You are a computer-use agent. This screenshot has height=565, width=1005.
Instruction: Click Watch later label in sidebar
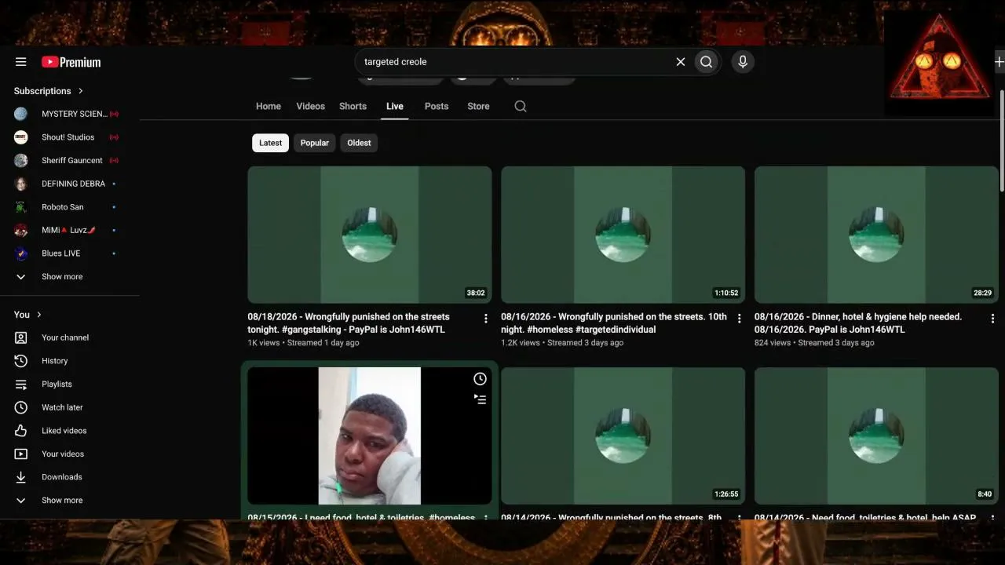coord(62,407)
